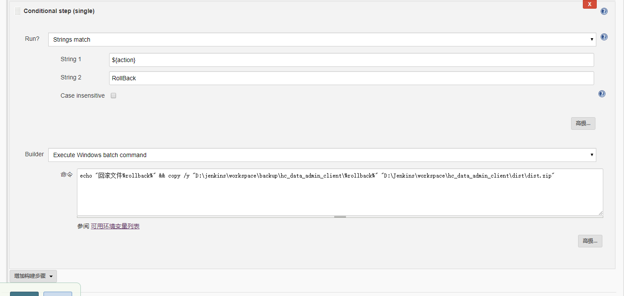Show help for Case insensitive option
The width and height of the screenshot is (625, 296).
[x=602, y=94]
